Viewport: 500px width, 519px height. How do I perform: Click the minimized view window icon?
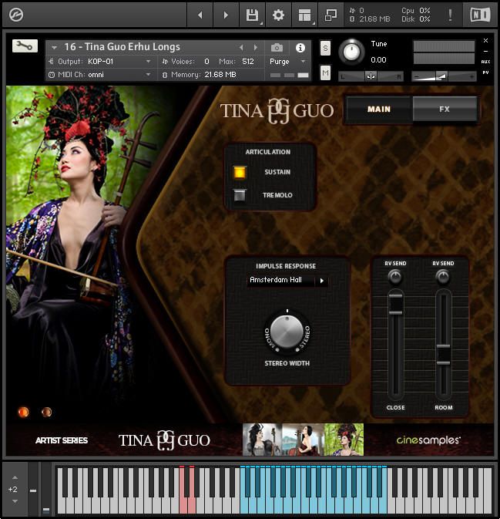331,15
